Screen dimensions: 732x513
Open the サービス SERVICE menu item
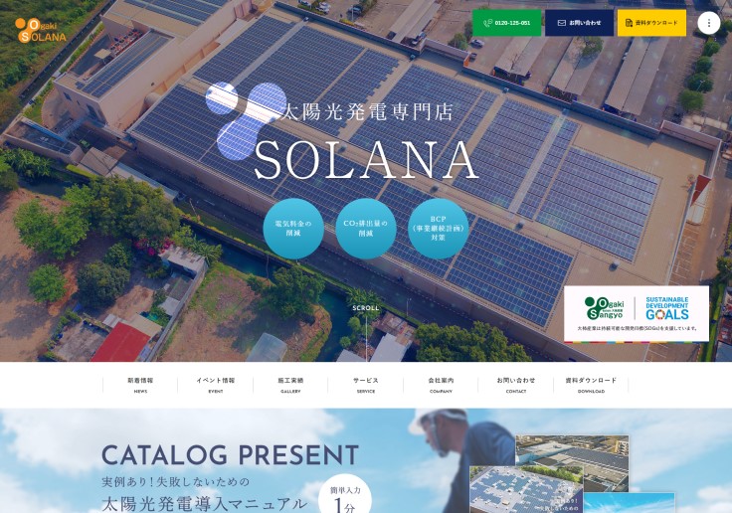[x=366, y=385]
